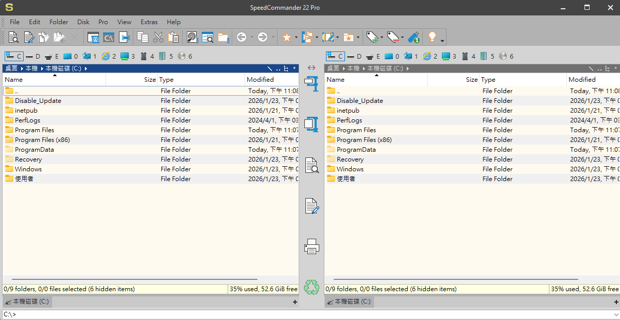
Task: Click the green recycle bin icon
Action: pos(312,287)
